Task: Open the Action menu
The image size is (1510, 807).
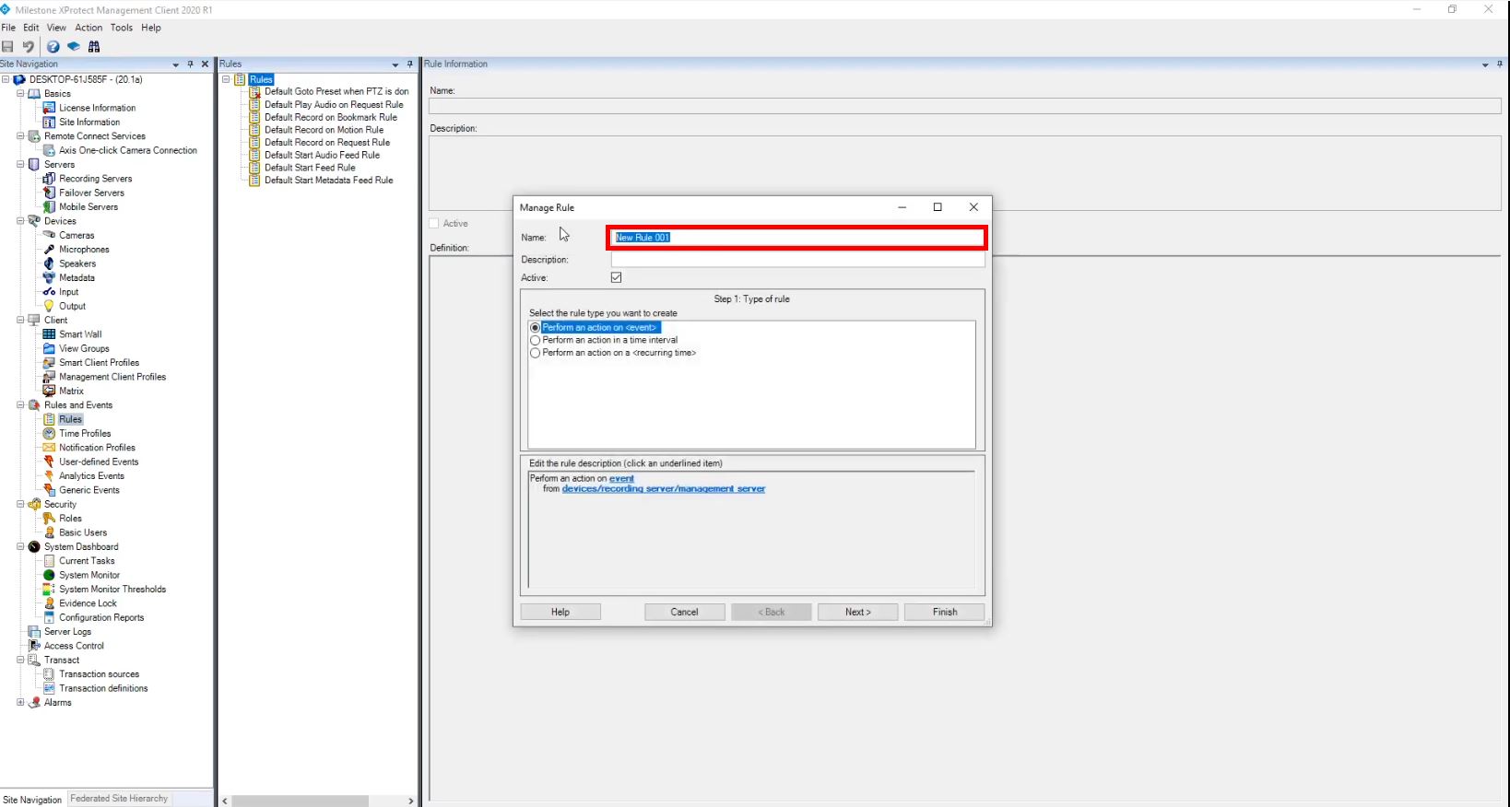Action: pyautogui.click(x=88, y=28)
